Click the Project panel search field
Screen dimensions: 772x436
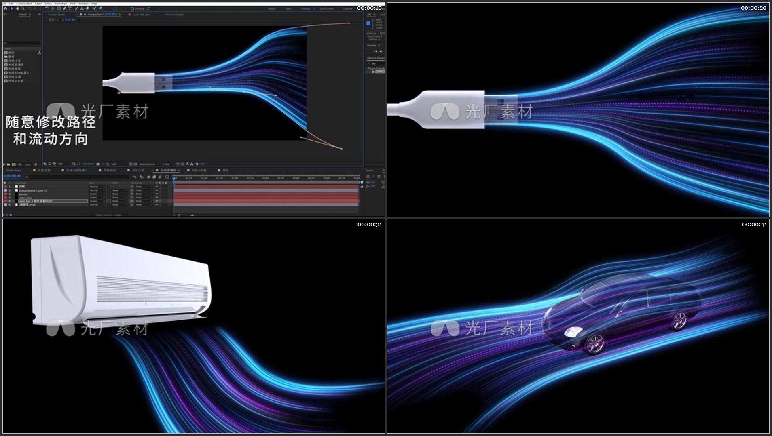click(x=22, y=43)
